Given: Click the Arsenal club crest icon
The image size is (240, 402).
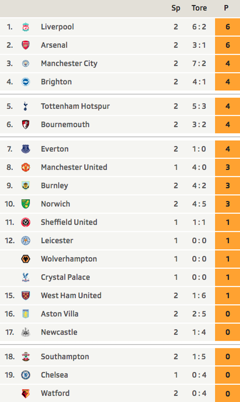Looking at the screenshot, I should click(x=26, y=45).
